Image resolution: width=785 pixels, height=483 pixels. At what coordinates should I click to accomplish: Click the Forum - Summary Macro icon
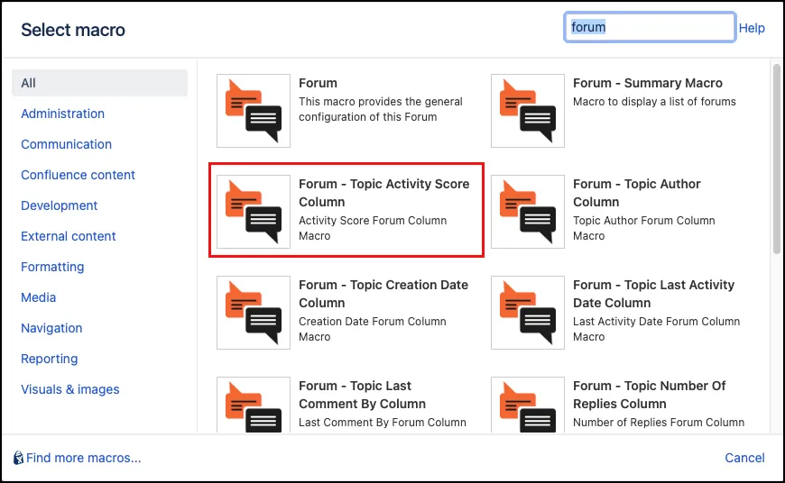528,111
